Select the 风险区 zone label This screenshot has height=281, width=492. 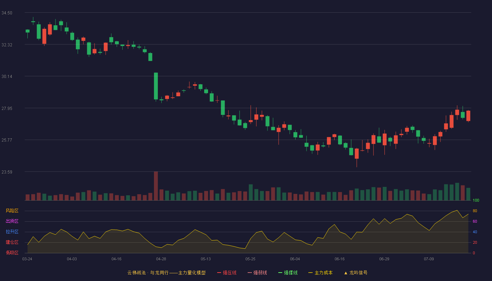(x=12, y=211)
